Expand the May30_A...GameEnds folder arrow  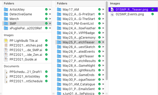(103, 75)
